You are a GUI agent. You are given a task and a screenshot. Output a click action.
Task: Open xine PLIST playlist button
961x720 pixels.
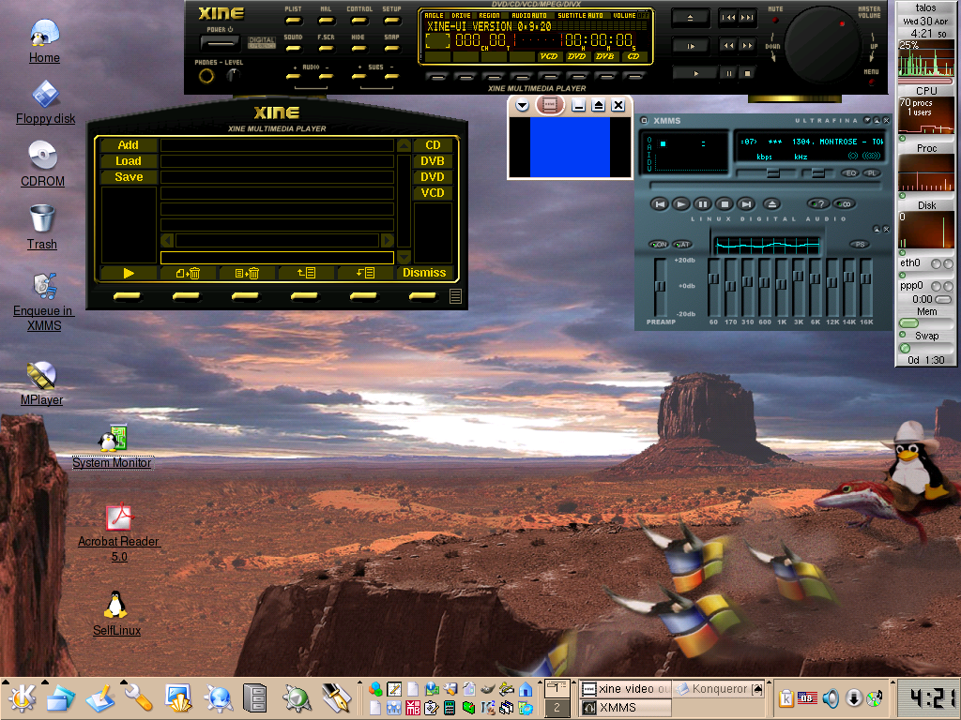294,21
